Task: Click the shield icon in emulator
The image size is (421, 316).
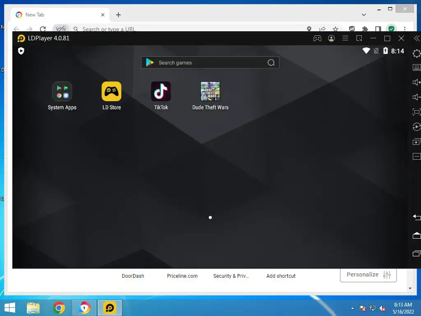Action: pos(21,51)
